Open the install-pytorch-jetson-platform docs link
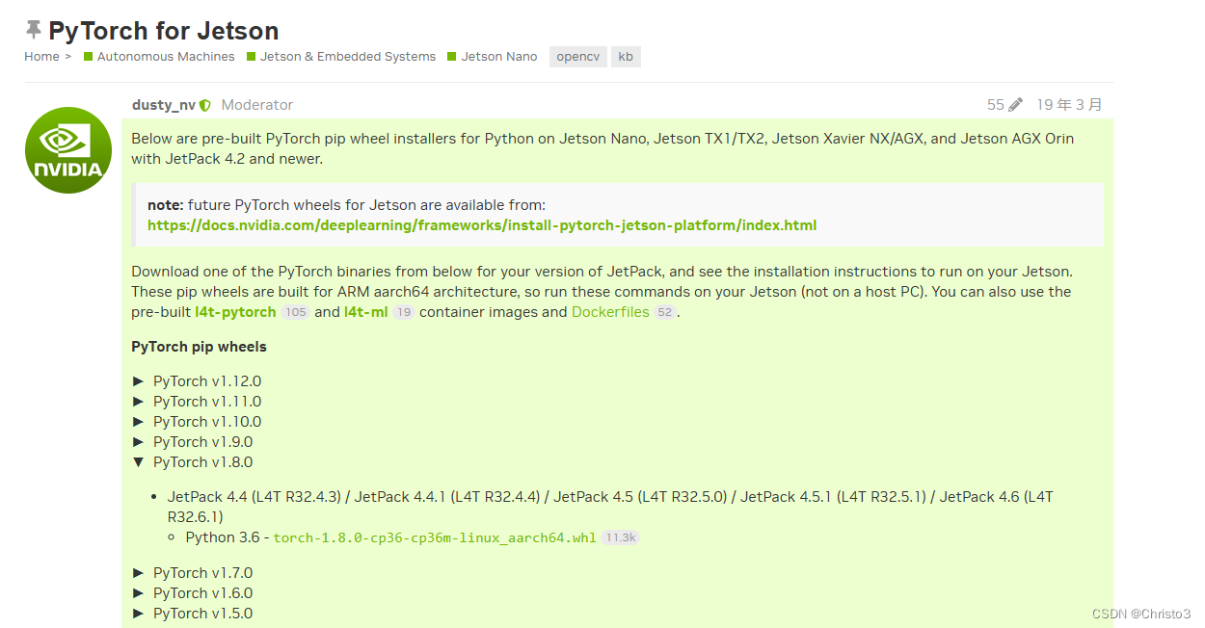The width and height of the screenshot is (1205, 628). pyautogui.click(x=482, y=225)
